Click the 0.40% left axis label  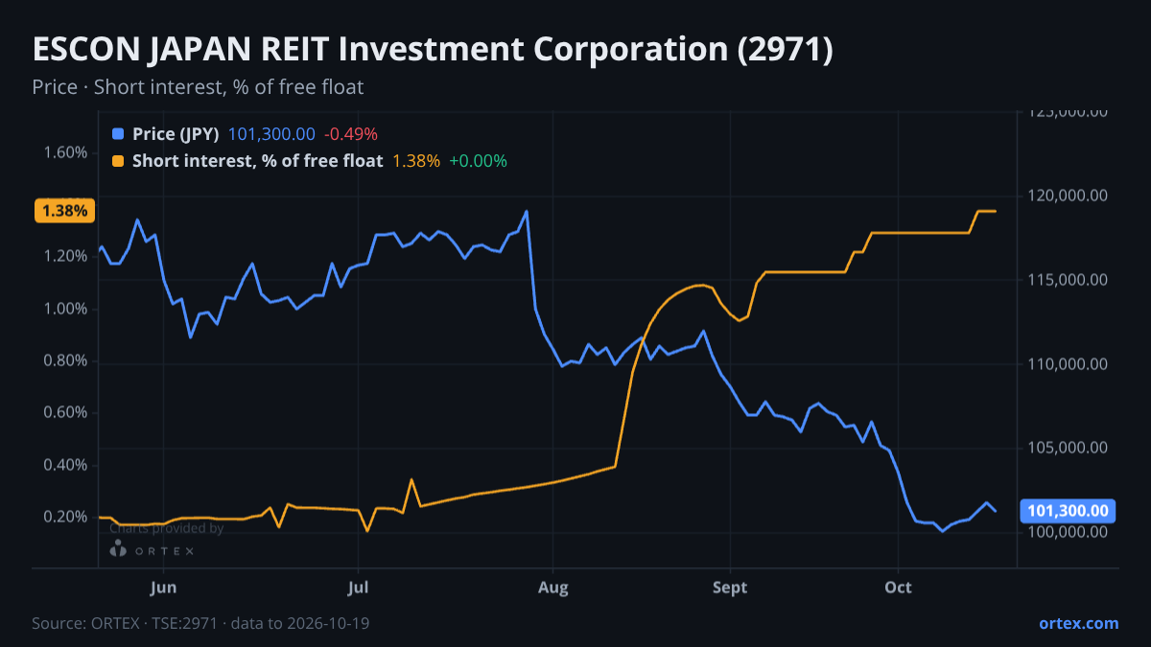pyautogui.click(x=65, y=465)
